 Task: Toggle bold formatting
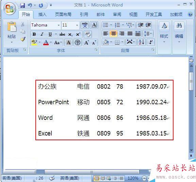coord(34,34)
